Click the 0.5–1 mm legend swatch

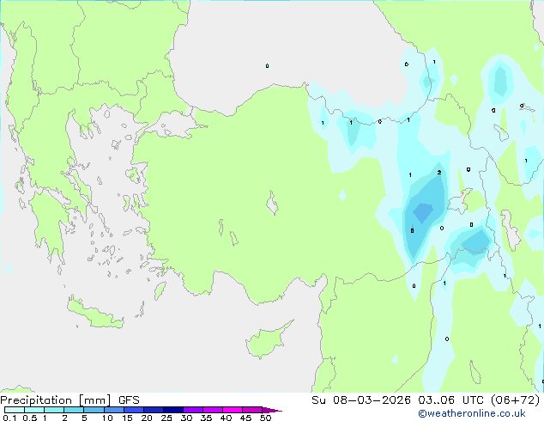tap(34, 410)
